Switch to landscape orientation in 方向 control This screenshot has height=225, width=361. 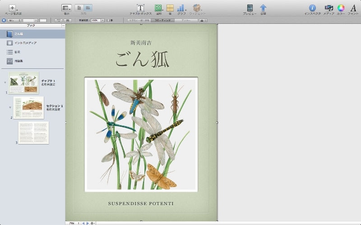(88, 8)
